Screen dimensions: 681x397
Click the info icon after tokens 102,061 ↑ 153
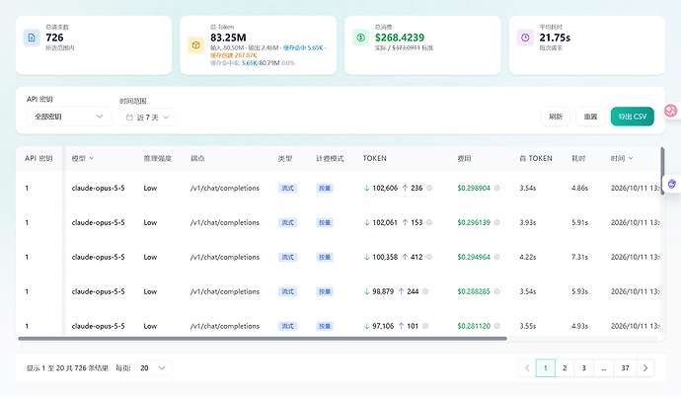[x=429, y=222]
